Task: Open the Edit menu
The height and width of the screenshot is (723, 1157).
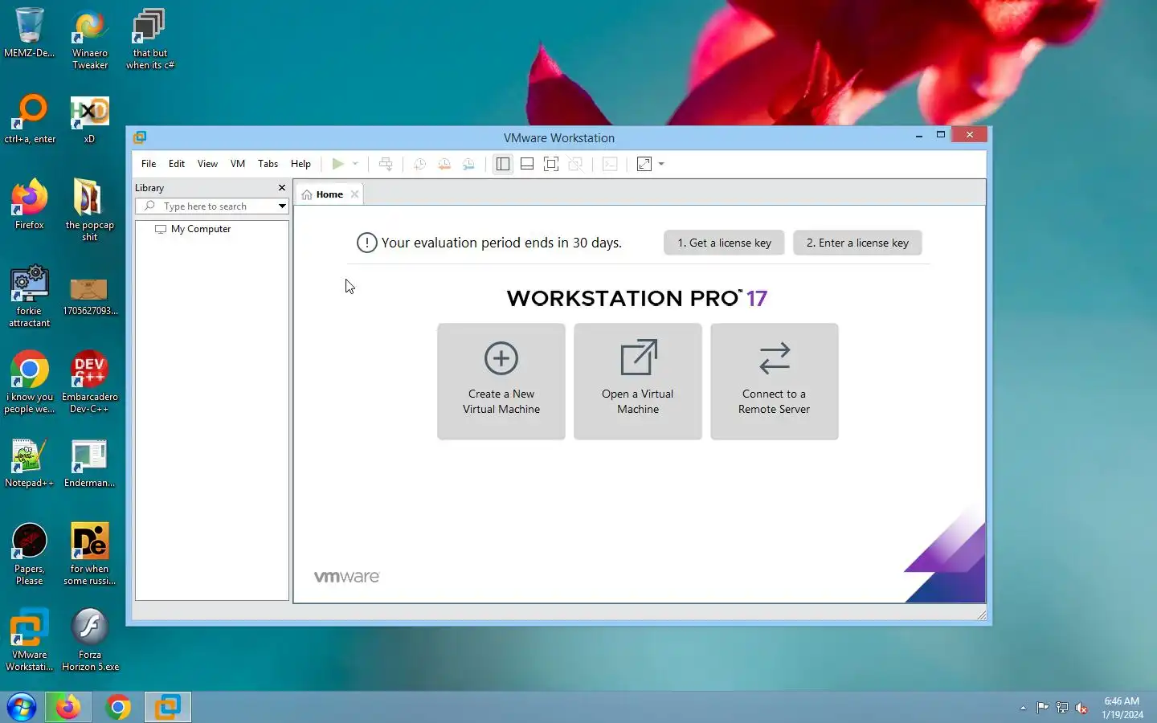Action: 177,164
